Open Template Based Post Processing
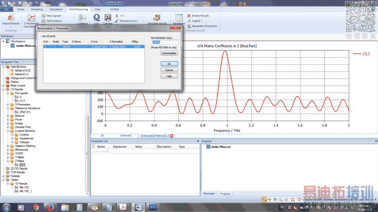The image size is (378, 212). pyautogui.click(x=157, y=19)
